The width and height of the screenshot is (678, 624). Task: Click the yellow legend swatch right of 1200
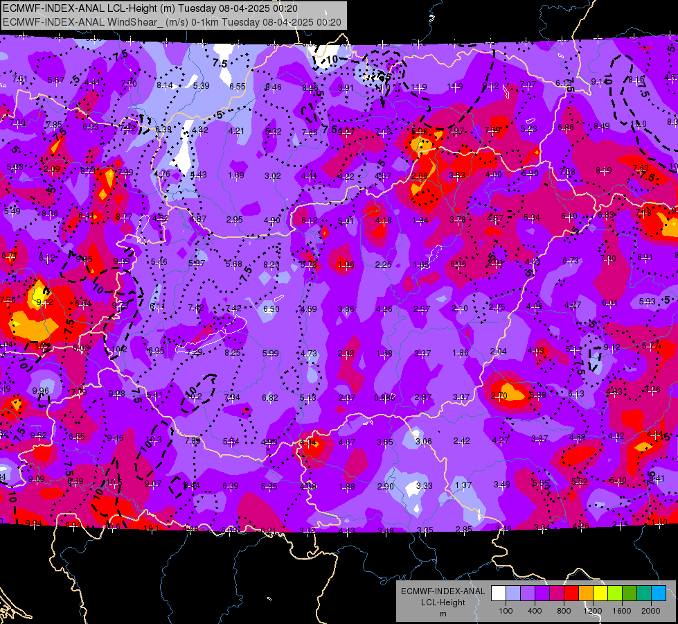600,593
